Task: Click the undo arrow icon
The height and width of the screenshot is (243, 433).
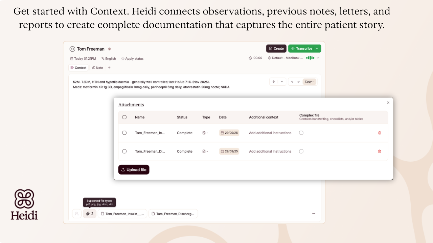Action: click(x=292, y=82)
